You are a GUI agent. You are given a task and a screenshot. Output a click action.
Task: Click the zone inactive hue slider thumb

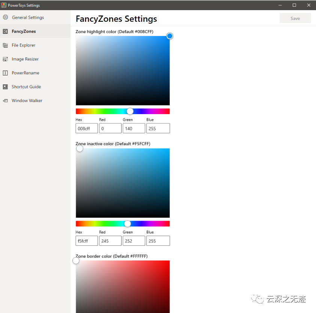127,224
